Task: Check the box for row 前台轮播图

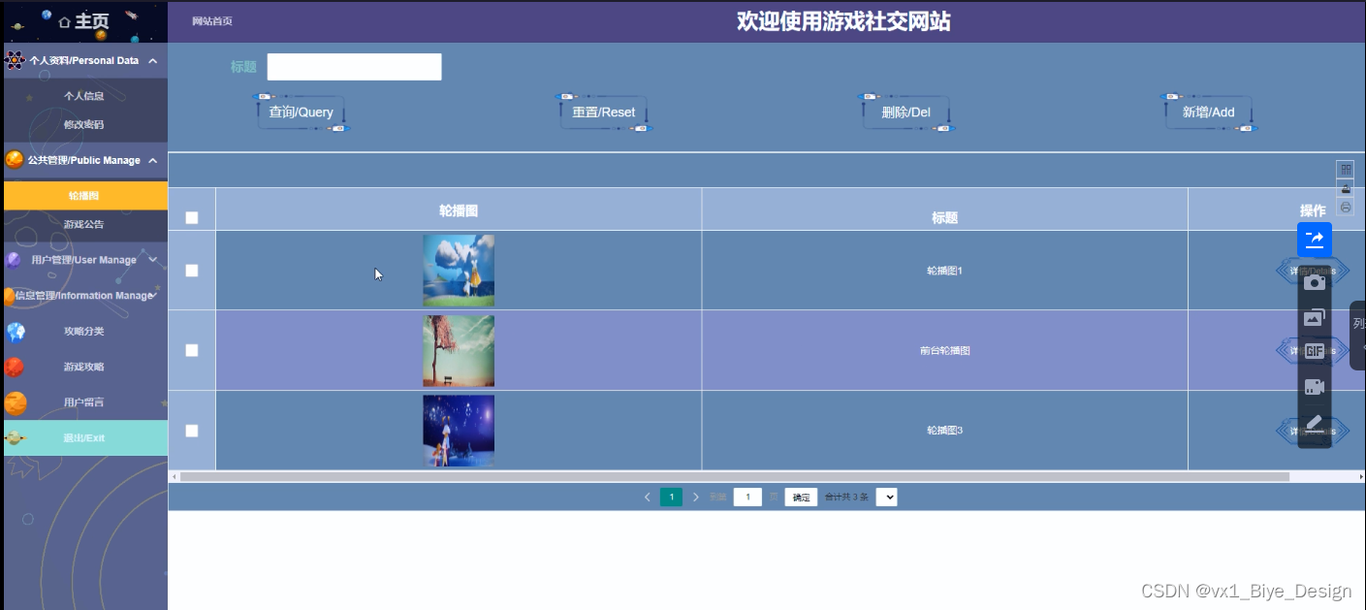Action: point(192,350)
